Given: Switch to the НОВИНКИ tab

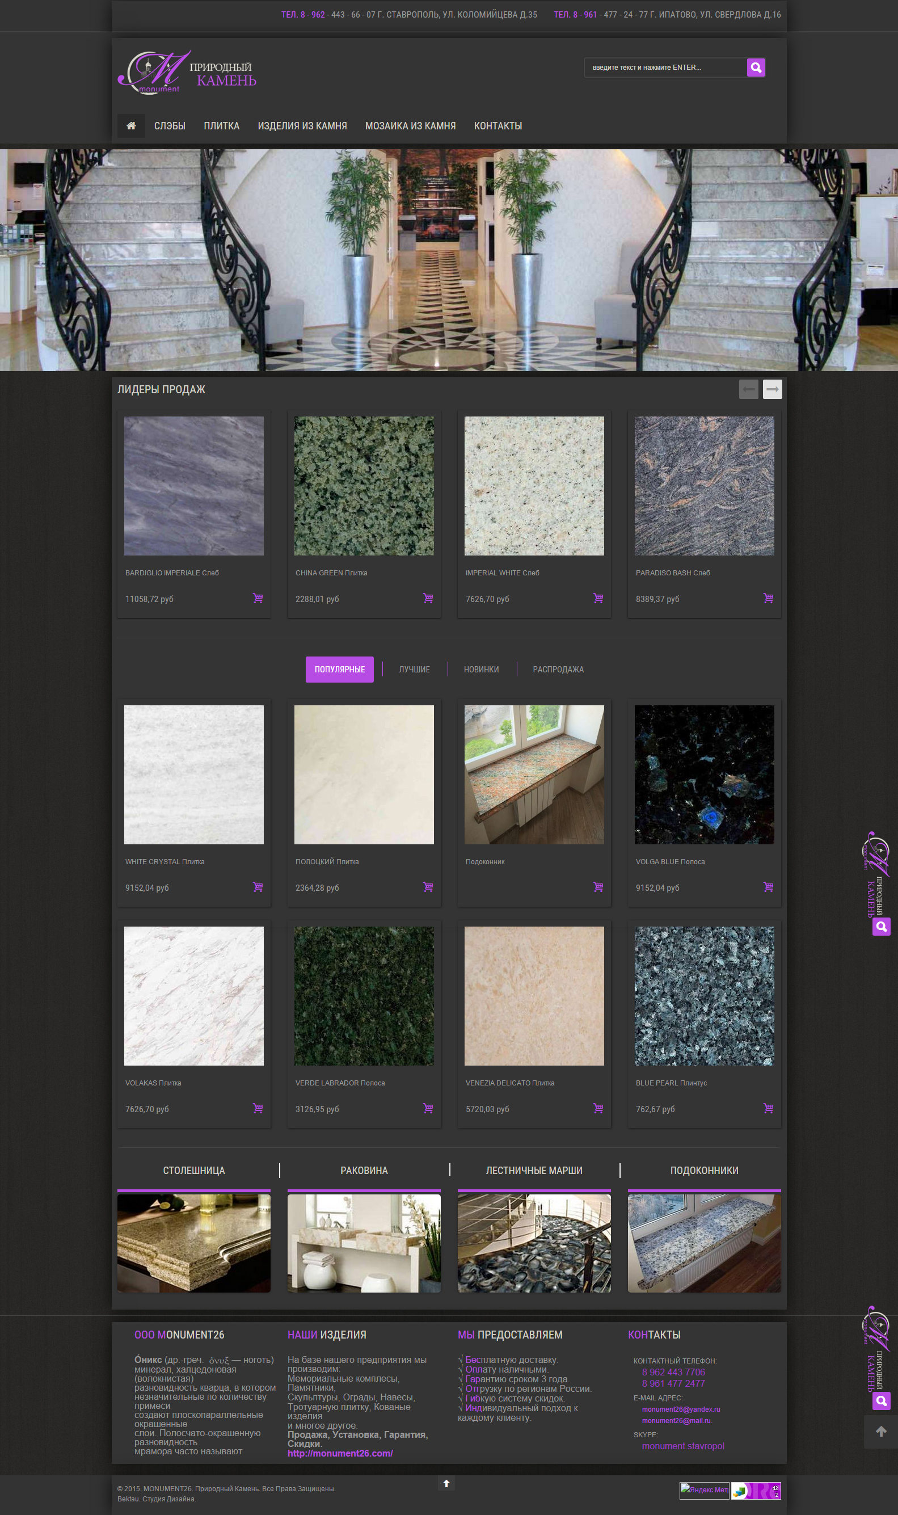Looking at the screenshot, I should tap(481, 670).
